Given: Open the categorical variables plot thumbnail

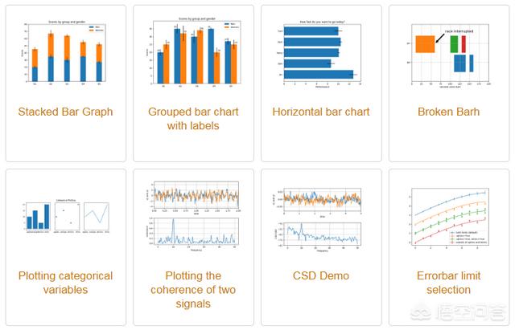Looking at the screenshot, I should tap(65, 215).
